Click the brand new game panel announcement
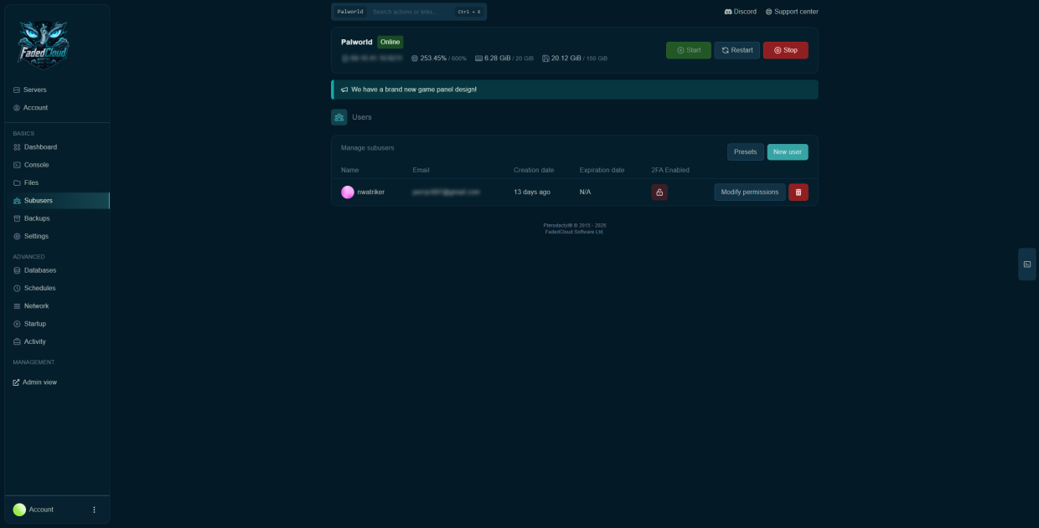 pyautogui.click(x=575, y=90)
